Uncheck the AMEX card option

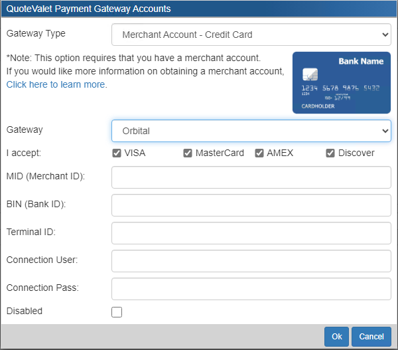click(259, 153)
